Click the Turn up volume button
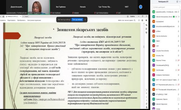Image resolution: width=181 pixels, height=110 pixels. click(77, 20)
